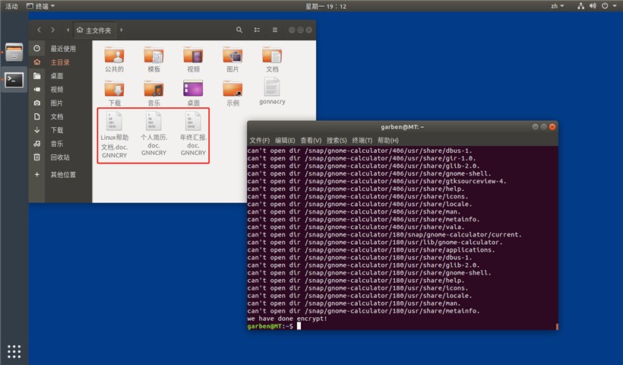Image resolution: width=623 pixels, height=365 pixels.
Task: Click the 主文件夹 path bar button
Action: pos(94,30)
